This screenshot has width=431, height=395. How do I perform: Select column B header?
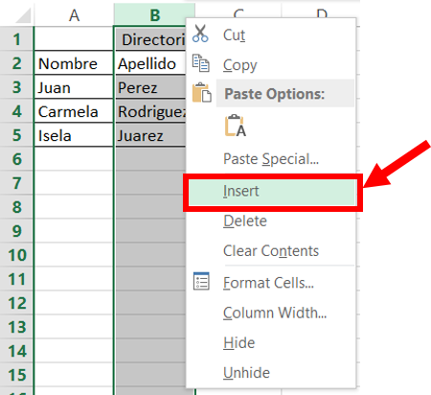[x=155, y=14]
